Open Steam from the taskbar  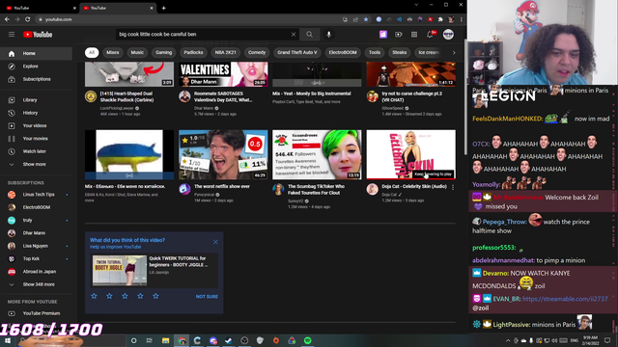point(229,340)
